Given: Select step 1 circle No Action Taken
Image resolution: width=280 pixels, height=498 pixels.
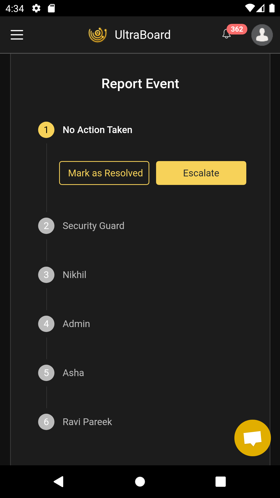Looking at the screenshot, I should pos(46,130).
